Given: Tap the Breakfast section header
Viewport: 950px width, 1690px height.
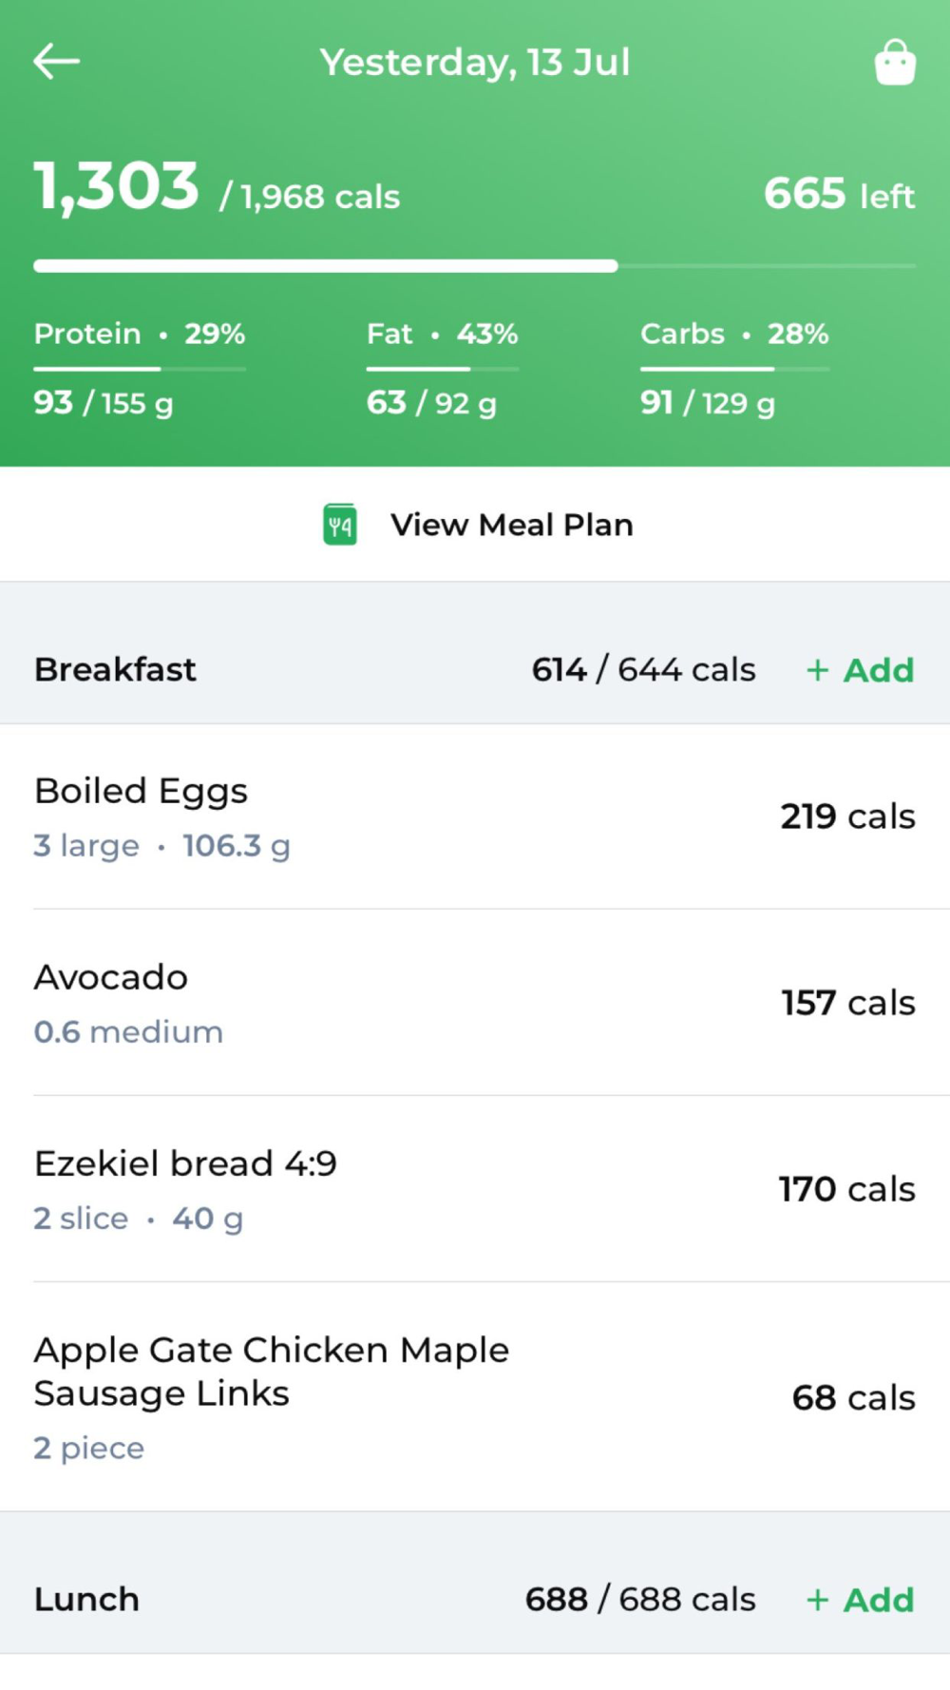Looking at the screenshot, I should pos(115,670).
